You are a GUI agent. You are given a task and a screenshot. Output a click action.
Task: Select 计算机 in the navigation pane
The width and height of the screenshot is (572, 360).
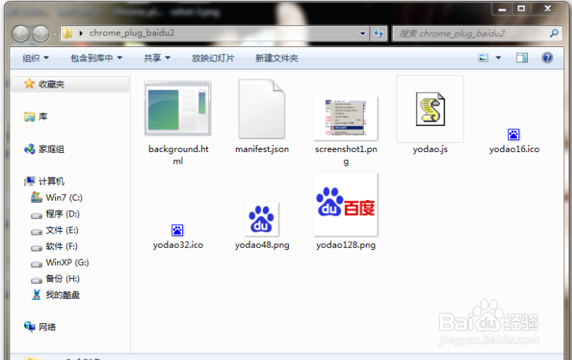[x=52, y=181]
